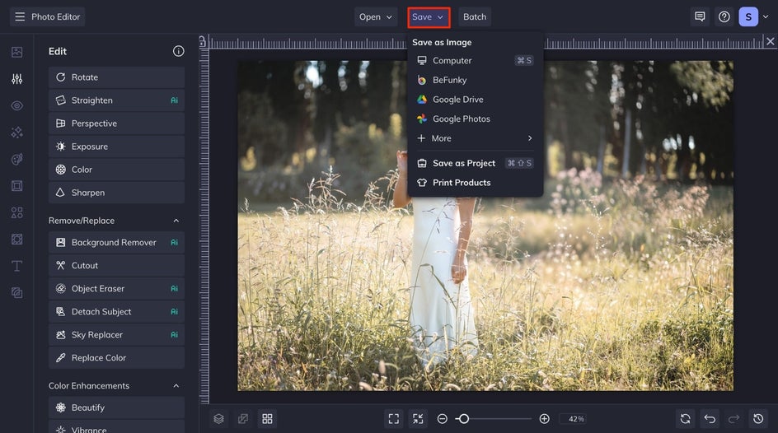The width and height of the screenshot is (778, 433).
Task: Open the Overlays sidebar icon at bottom
Action: (16, 293)
